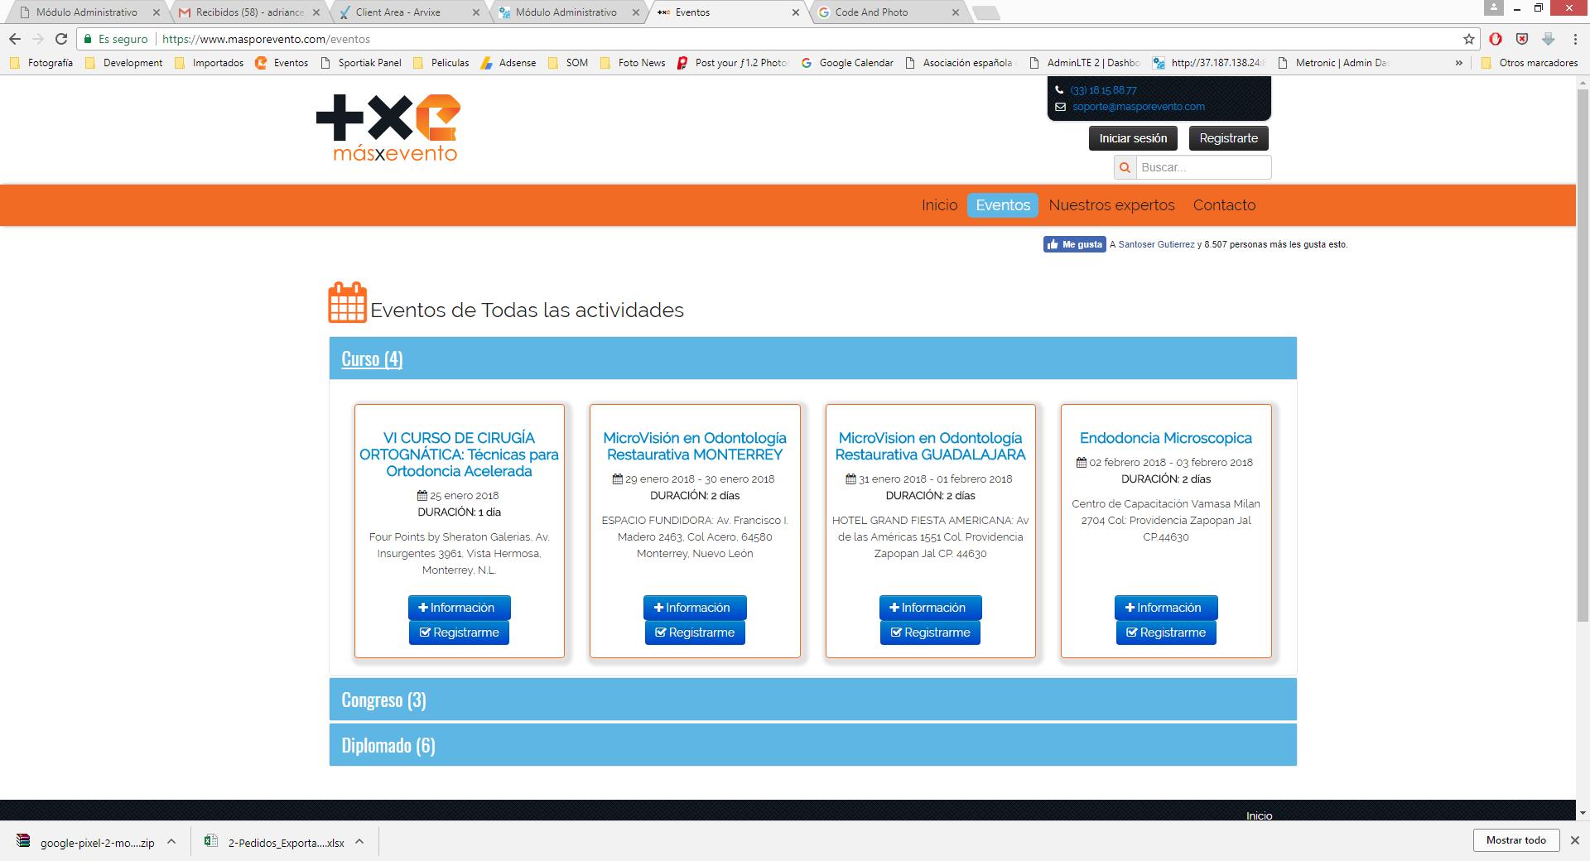Screen dimensions: 1590x861
Task: Click the Buscar search field
Action: coord(1203,167)
